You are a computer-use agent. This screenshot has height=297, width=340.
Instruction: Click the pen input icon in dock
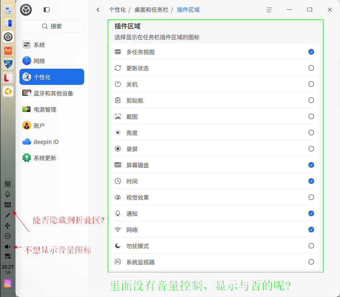[8, 215]
